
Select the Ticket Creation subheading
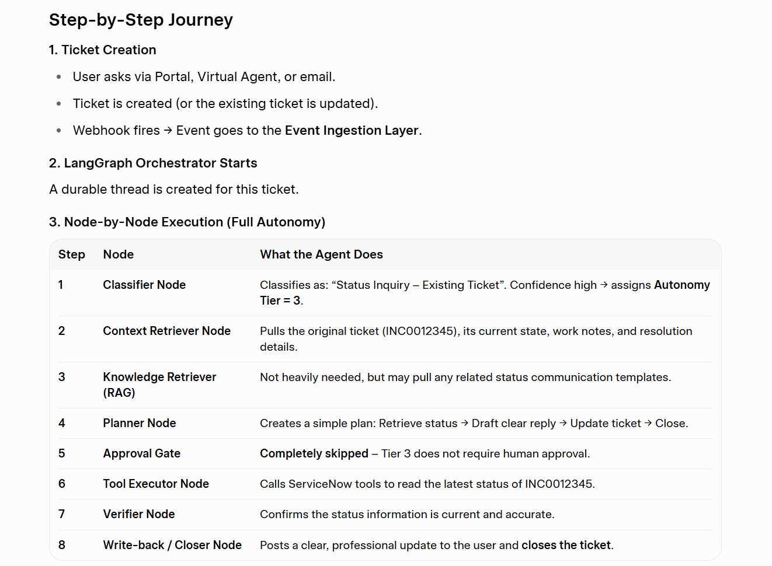click(x=102, y=50)
